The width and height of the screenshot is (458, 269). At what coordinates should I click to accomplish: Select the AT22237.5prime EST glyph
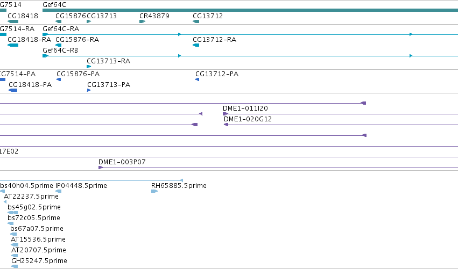point(5,202)
